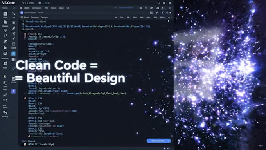Open the chat bubble icon in top toolbar
The image size is (266, 150).
click(x=146, y=8)
